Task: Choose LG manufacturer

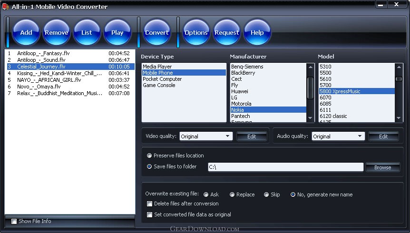Action: coord(268,97)
